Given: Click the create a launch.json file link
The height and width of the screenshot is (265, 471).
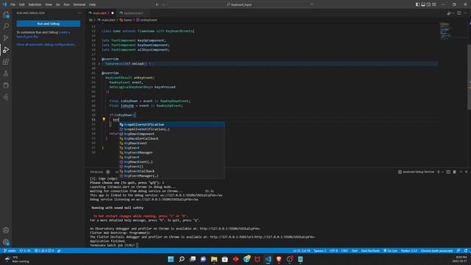Looking at the screenshot, I should pos(43,35).
